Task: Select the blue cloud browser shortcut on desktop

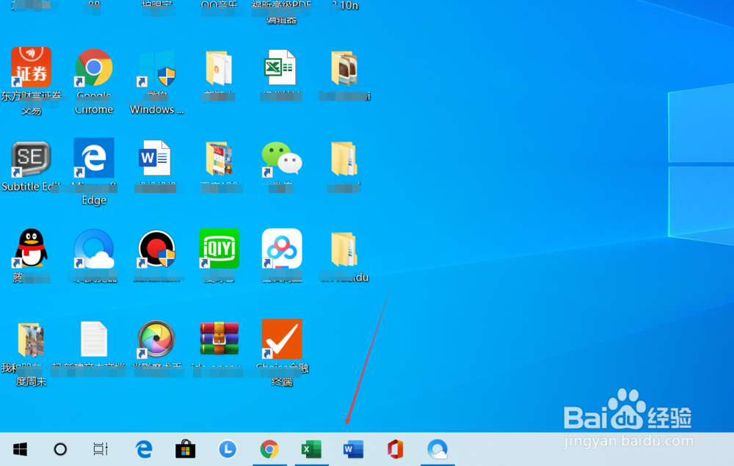Action: (x=94, y=249)
